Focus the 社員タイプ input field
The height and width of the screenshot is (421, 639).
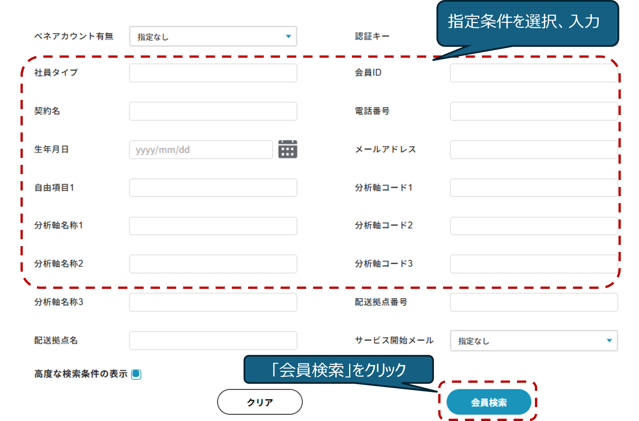213,73
